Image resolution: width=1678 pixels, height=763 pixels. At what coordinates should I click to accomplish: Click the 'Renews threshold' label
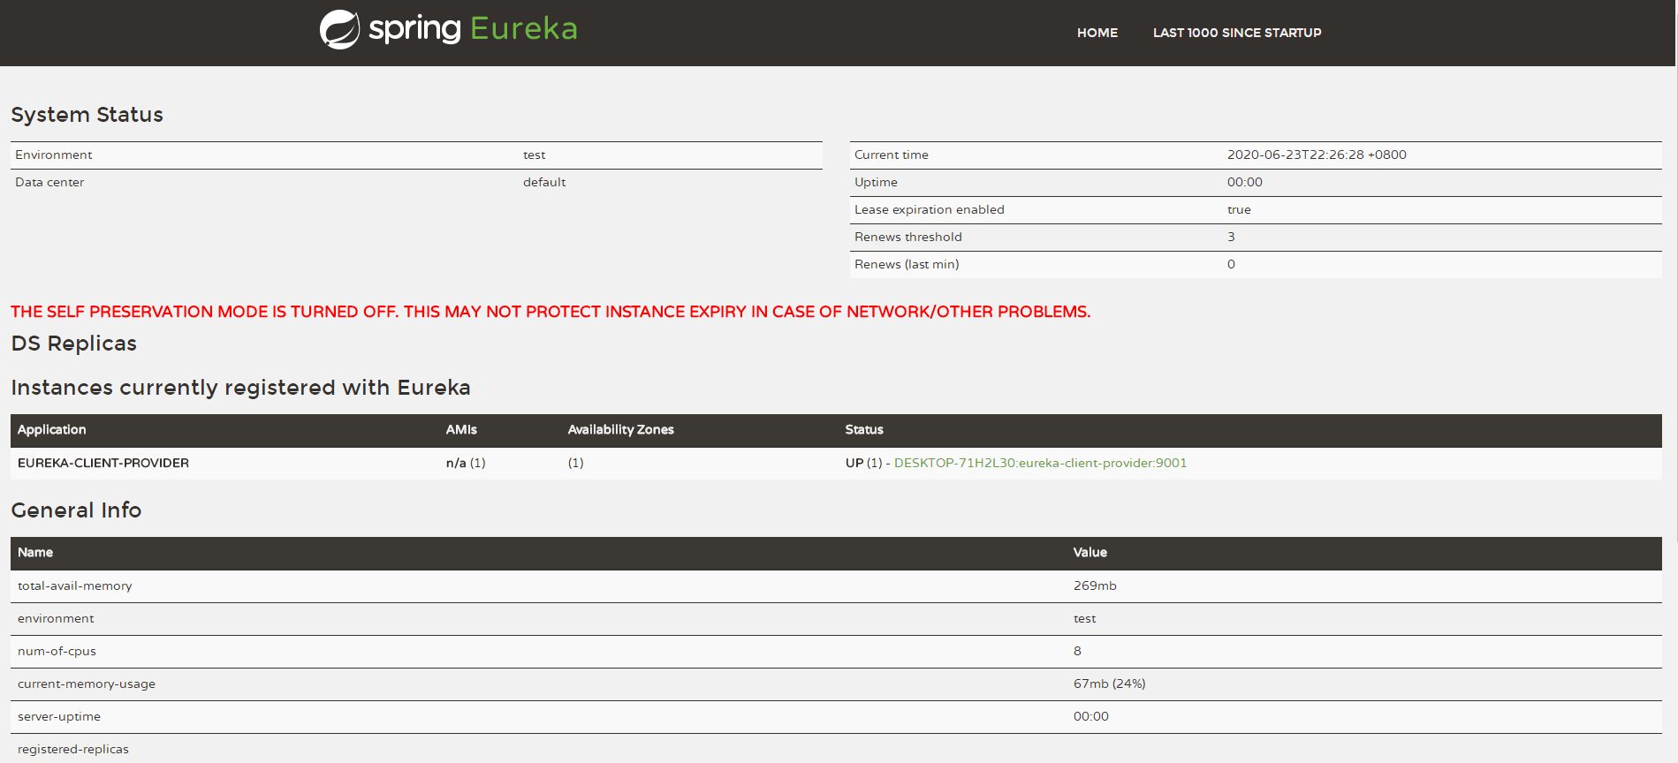(908, 237)
